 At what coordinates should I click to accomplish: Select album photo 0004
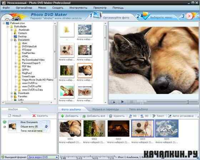click(142, 129)
